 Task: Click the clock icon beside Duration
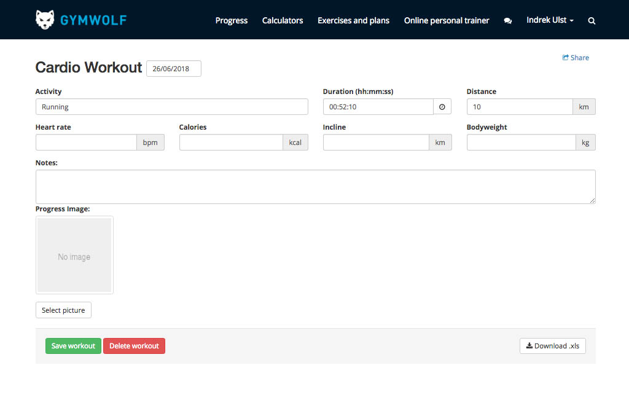[442, 107]
